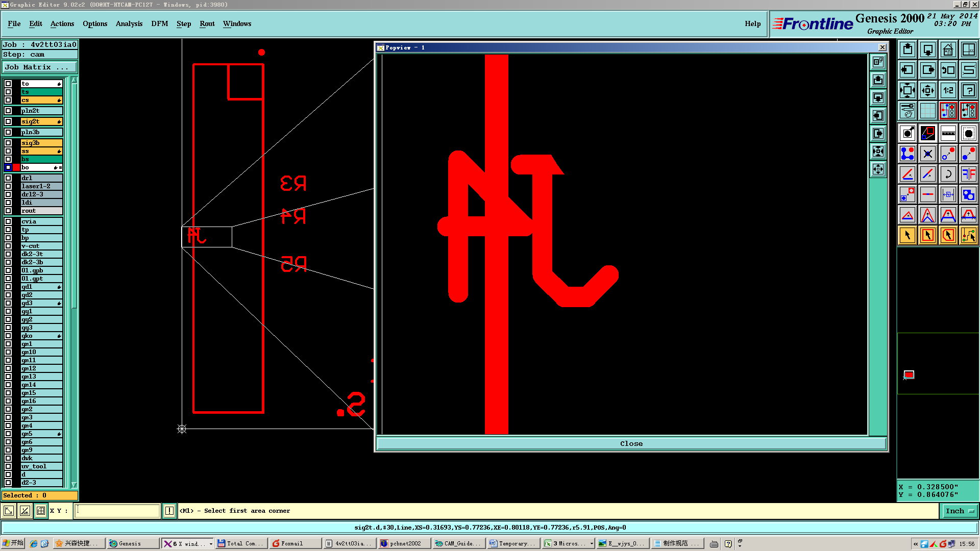Open the grid display icon
This screenshot has height=551, width=980.
tap(927, 111)
